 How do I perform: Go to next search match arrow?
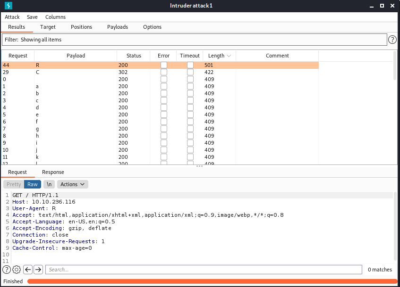38,270
